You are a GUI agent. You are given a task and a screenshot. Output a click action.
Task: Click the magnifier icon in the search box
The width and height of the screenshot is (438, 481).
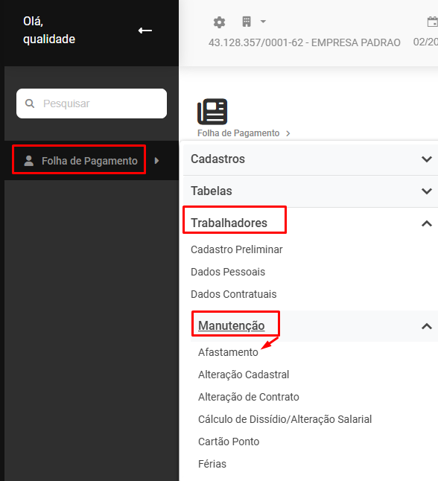click(30, 103)
